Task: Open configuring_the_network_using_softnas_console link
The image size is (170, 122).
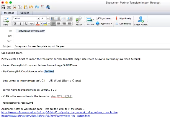Action: [x=59, y=112]
